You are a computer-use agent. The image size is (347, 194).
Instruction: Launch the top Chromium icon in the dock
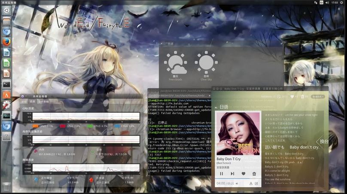(x=6, y=32)
